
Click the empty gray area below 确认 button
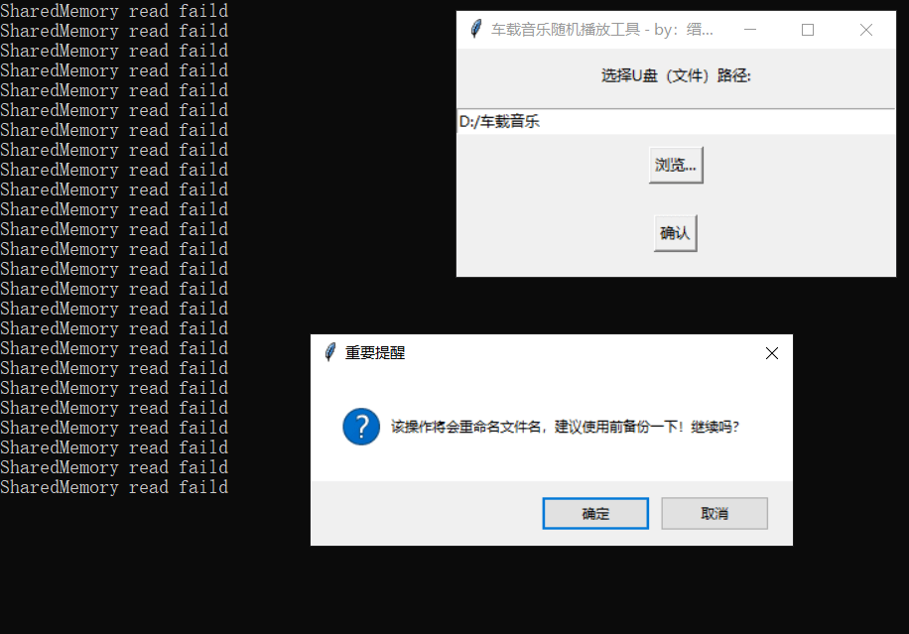point(676,264)
